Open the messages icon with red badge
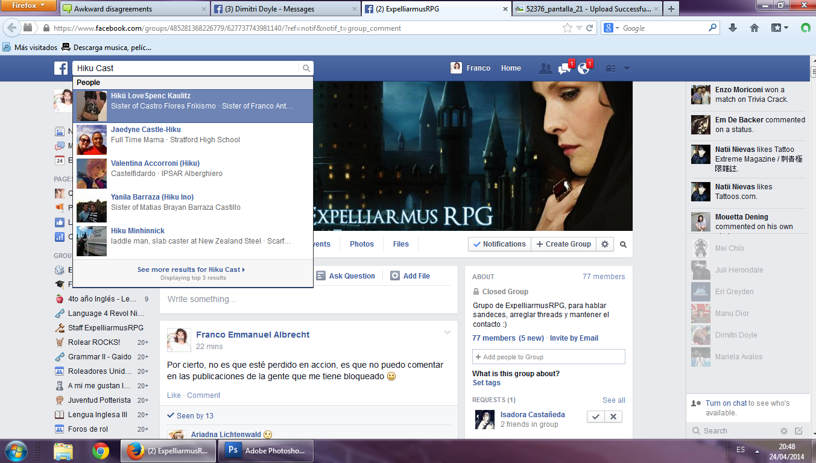816x463 pixels. click(565, 69)
